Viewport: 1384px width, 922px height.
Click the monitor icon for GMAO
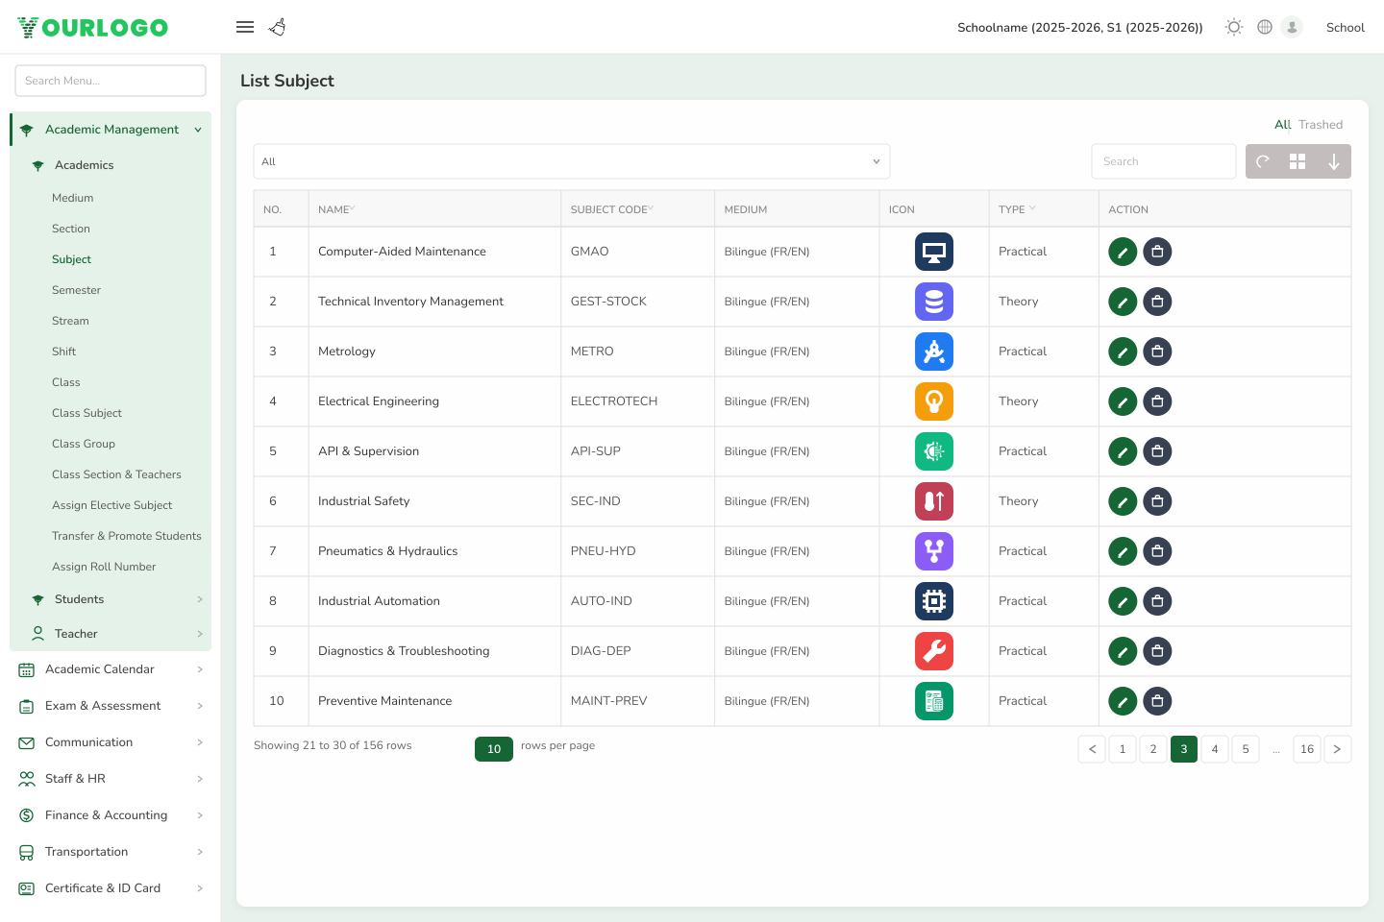point(934,252)
